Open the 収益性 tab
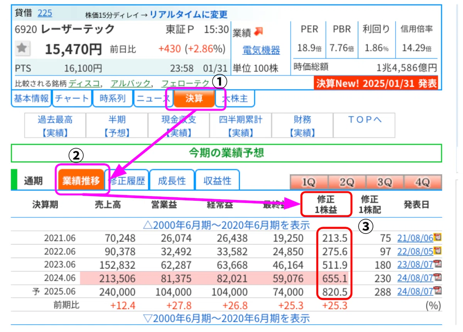Viewport: 463px width, 332px height. click(x=217, y=181)
